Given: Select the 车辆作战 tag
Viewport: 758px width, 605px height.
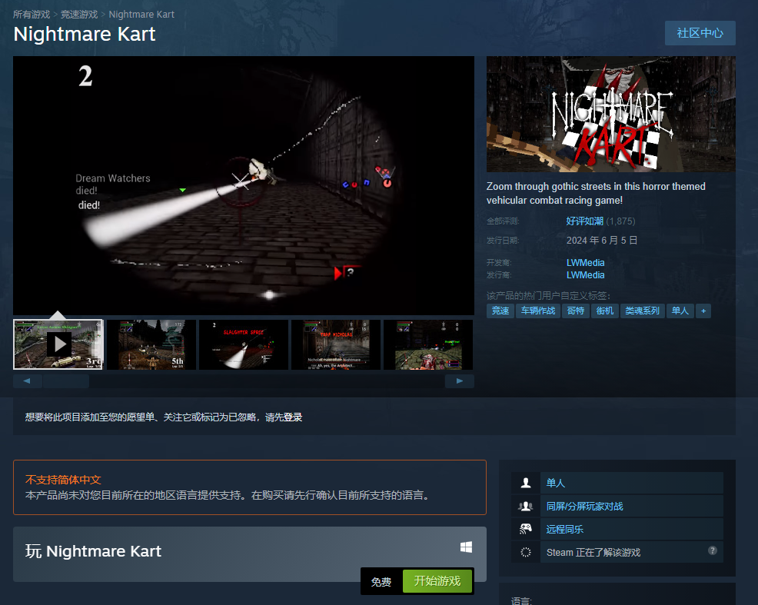Looking at the screenshot, I should [538, 311].
